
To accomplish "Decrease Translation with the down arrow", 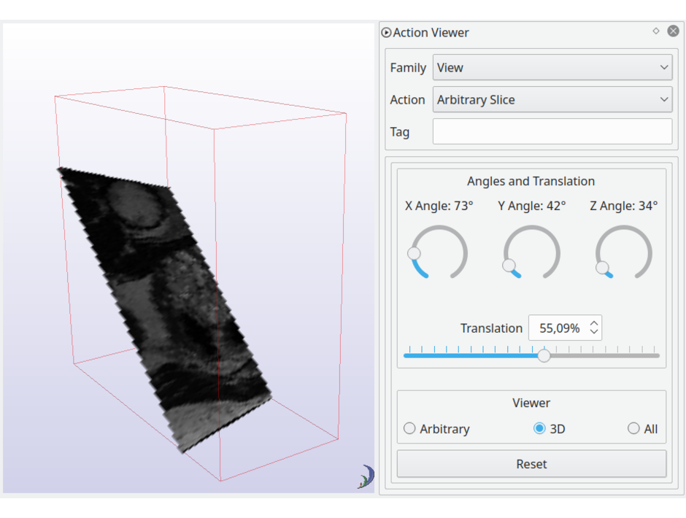I will tap(594, 333).
